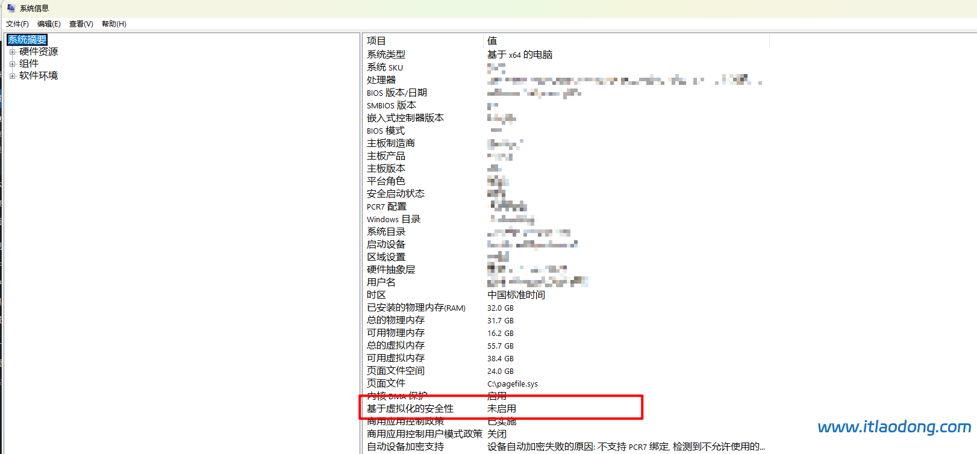Click the System Information app icon in title bar
The height and width of the screenshot is (454, 977).
click(11, 8)
